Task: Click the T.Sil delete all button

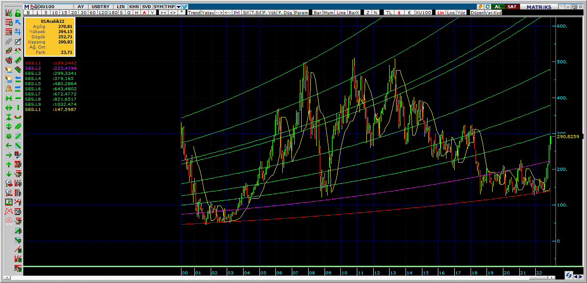Action: pyautogui.click(x=256, y=12)
